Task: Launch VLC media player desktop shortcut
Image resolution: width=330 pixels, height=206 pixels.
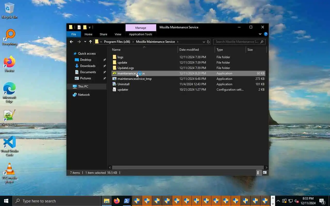Action: tap(10, 173)
